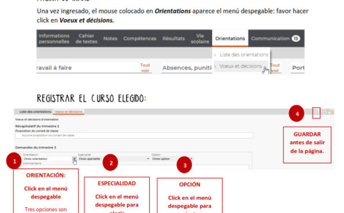
Task: Click Tout voir beside Travail à faire
Action: [x=145, y=68]
